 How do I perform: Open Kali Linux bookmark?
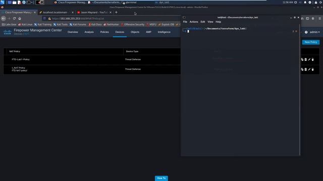coord(25,25)
